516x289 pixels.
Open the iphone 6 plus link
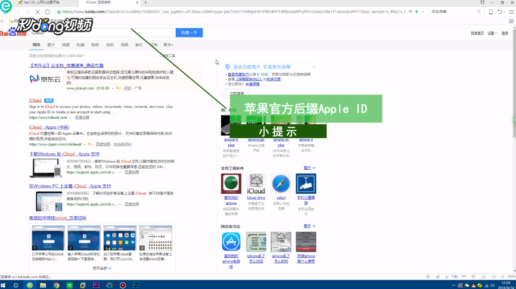point(231,142)
